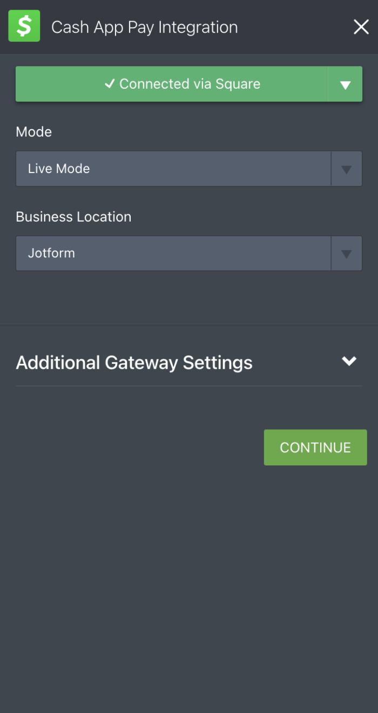The height and width of the screenshot is (713, 378).
Task: Click the X icon in the header
Action: click(360, 26)
